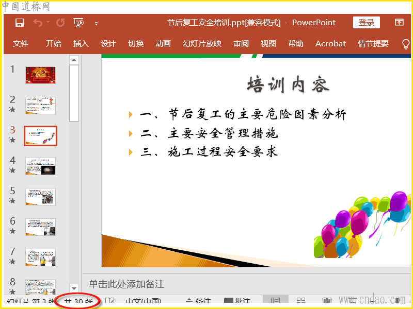The height and width of the screenshot is (309, 413).
Task: Toggle the 备注 notes button
Action: click(x=198, y=301)
